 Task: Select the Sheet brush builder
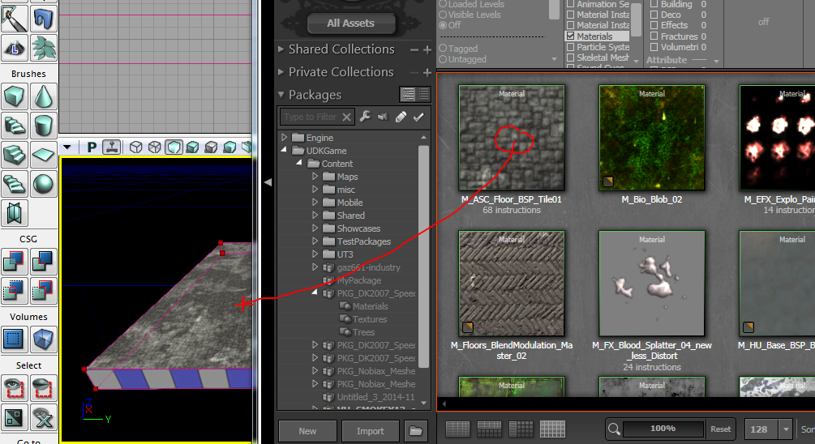pyautogui.click(x=43, y=155)
